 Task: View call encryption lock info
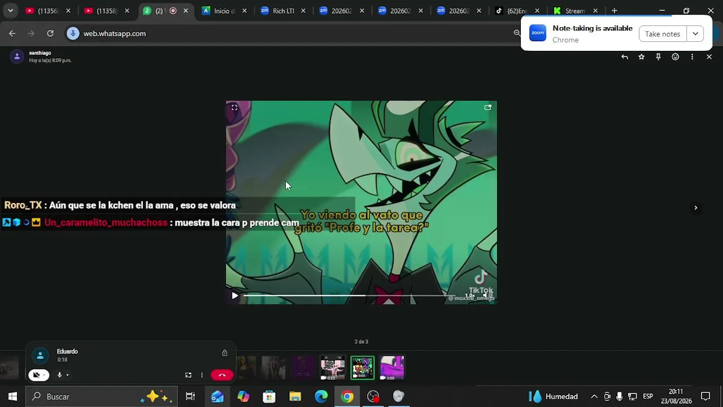224,353
